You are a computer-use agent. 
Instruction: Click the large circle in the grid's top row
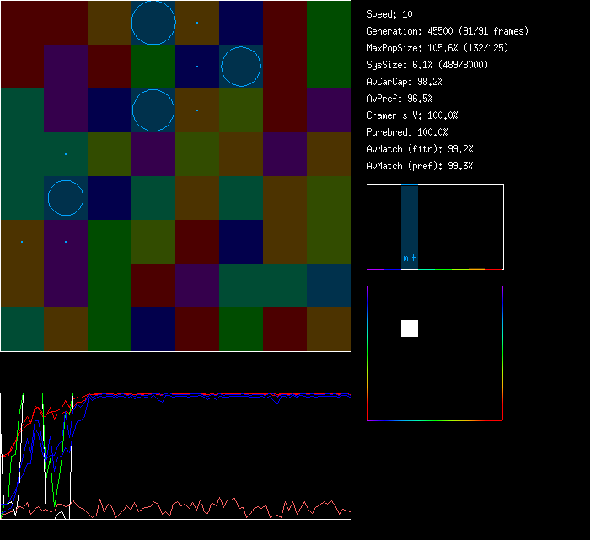153,23
